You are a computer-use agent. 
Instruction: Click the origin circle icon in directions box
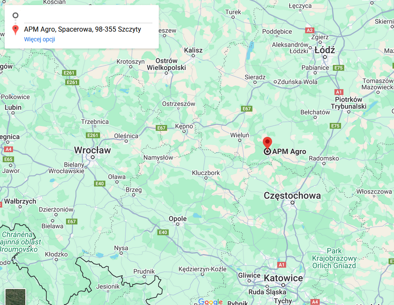(x=15, y=15)
